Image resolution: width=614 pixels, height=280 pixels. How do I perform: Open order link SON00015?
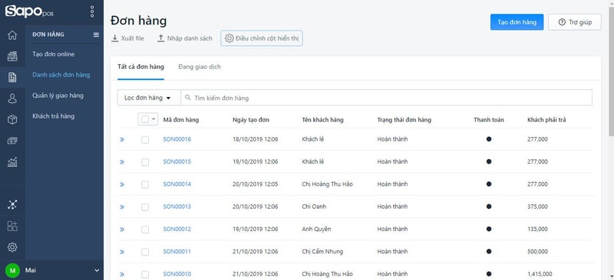(x=177, y=161)
